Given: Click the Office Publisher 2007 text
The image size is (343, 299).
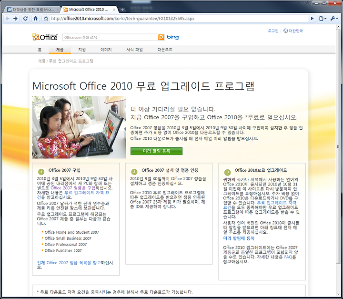Looking at the screenshot, I should click(x=63, y=250).
